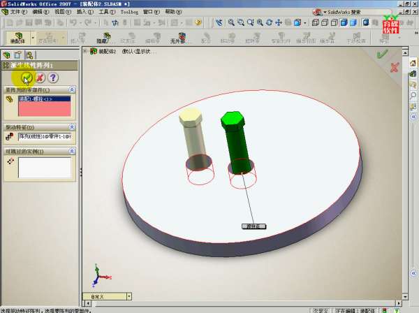Expand the 装配体2 flyout tree node
The image size is (419, 313).
[86, 52]
